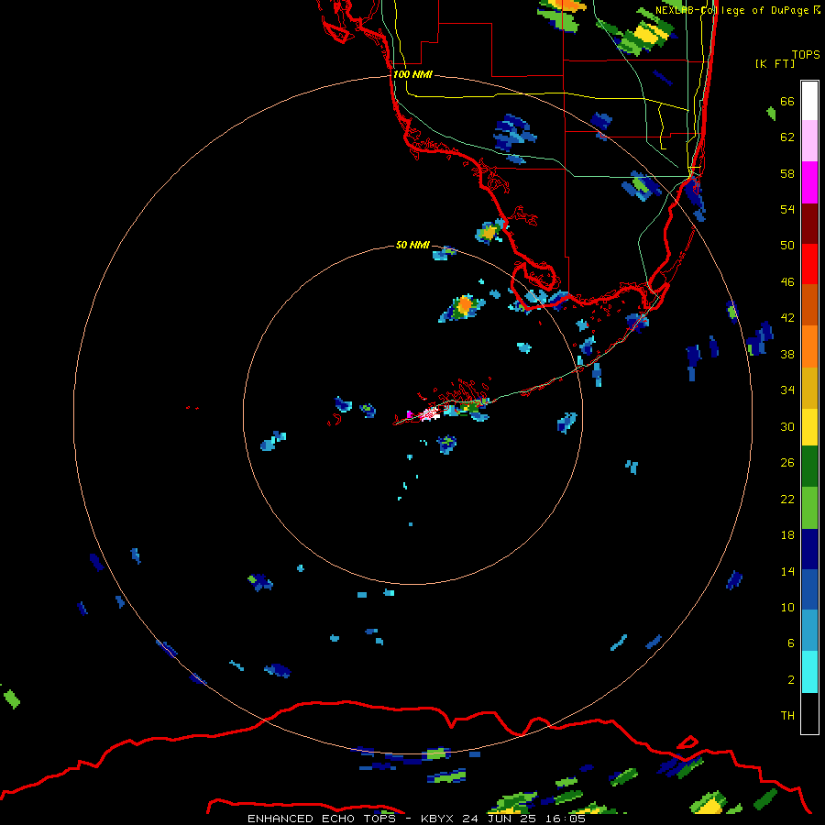Viewport: 825px width, 825px height.
Task: Click the 50 NMI range ring label
Action: (x=412, y=245)
